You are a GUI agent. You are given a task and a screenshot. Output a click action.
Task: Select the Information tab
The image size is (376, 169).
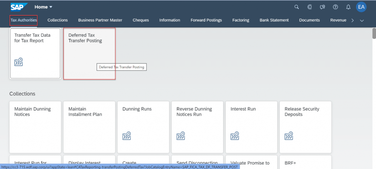pyautogui.click(x=170, y=20)
